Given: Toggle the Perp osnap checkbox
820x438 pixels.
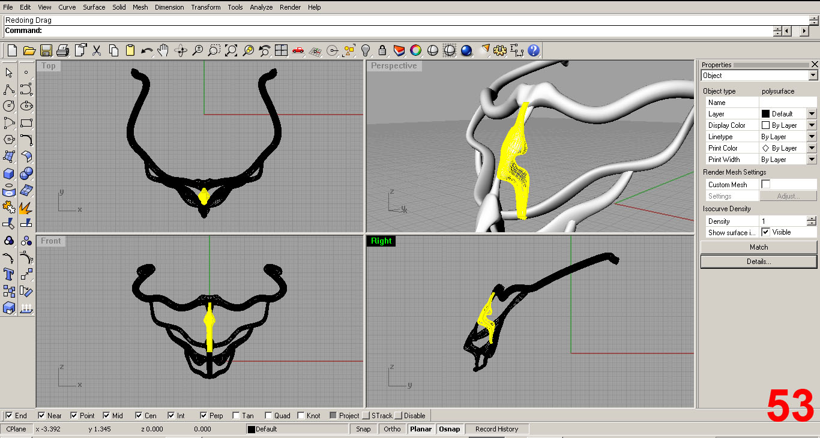Looking at the screenshot, I should (x=203, y=415).
